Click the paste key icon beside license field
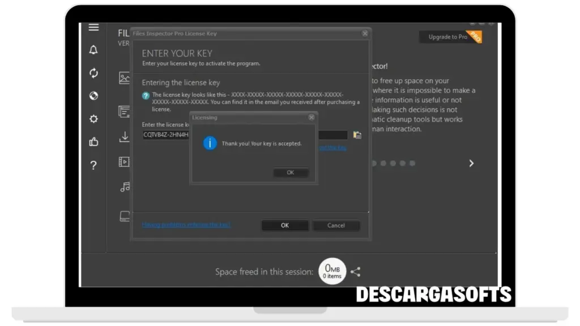This screenshot has width=580, height=326. [357, 135]
